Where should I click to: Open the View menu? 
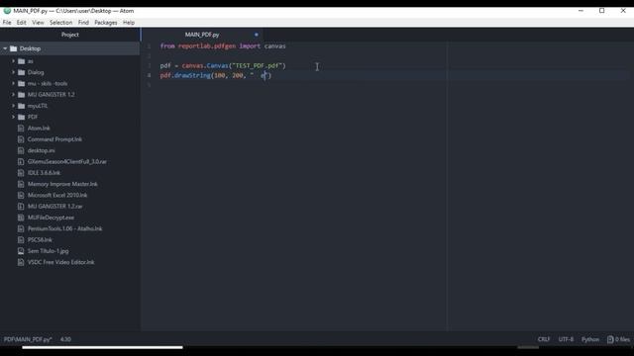point(38,23)
